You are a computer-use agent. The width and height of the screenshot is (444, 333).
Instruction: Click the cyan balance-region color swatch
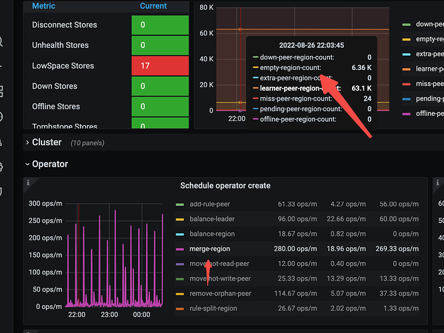[x=180, y=234]
